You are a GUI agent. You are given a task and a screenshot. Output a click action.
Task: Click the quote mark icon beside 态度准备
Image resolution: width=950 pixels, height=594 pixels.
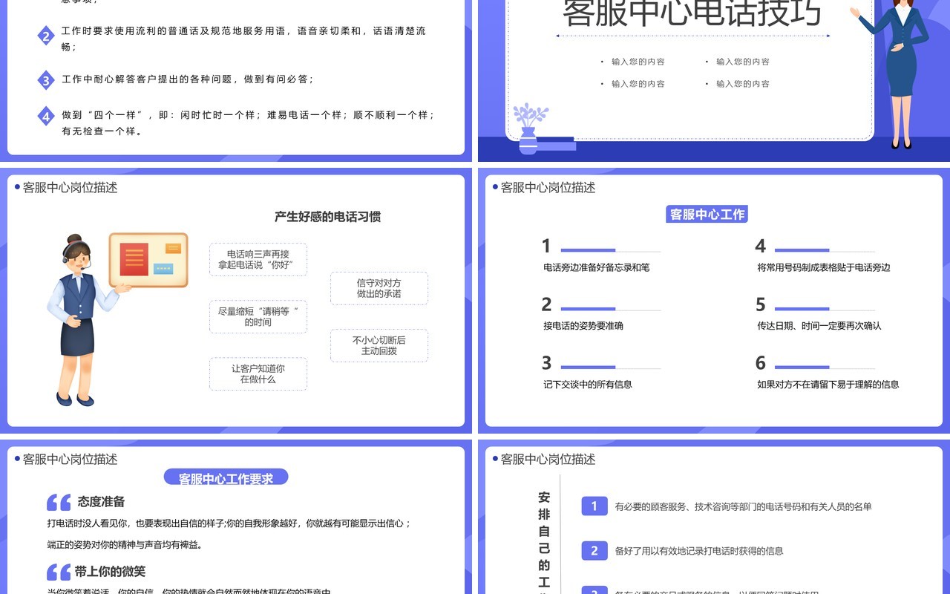tap(59, 503)
